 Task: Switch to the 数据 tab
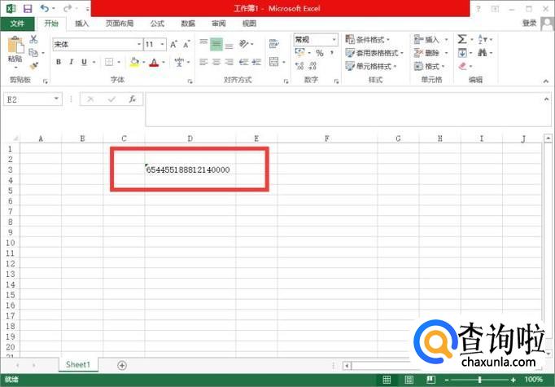click(188, 24)
